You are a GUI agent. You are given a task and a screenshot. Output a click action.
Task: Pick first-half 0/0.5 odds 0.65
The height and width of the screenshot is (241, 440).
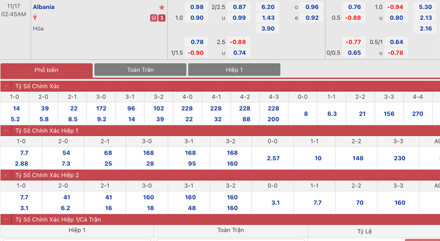pyautogui.click(x=354, y=52)
